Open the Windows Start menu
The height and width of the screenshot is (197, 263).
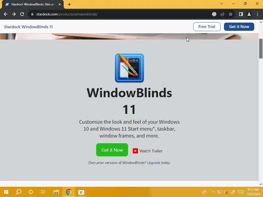pyautogui.click(x=6, y=192)
